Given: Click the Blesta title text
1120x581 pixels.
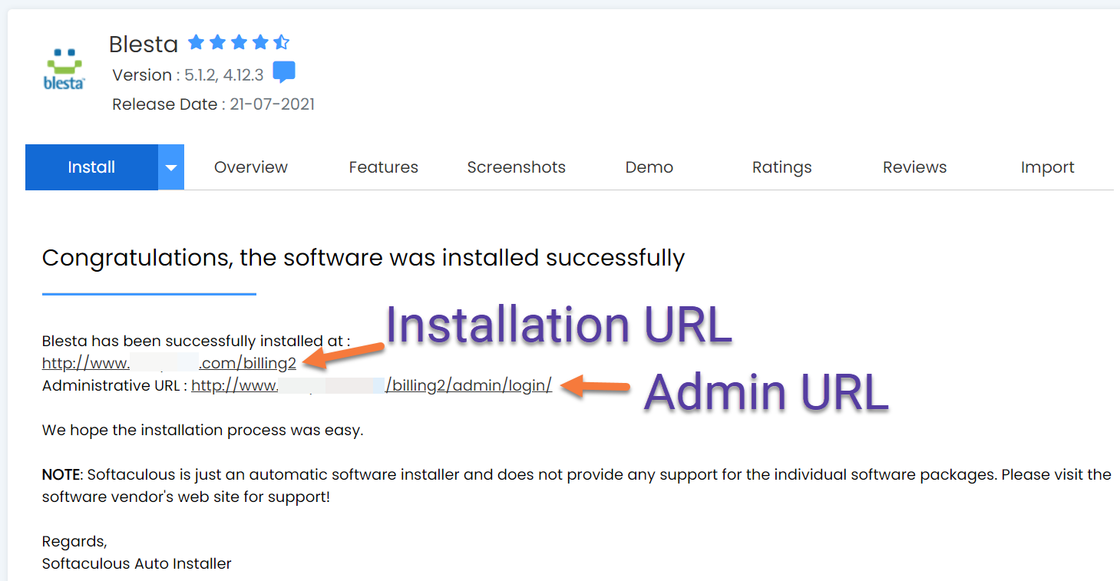Looking at the screenshot, I should pyautogui.click(x=144, y=45).
